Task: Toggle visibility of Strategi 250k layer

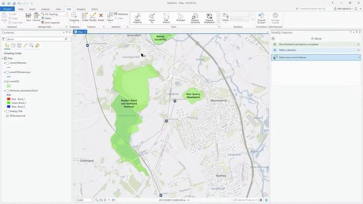Action: click(x=7, y=111)
